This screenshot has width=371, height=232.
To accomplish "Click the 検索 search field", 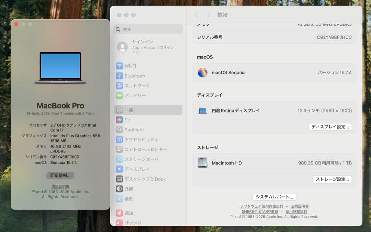I will coord(148,29).
